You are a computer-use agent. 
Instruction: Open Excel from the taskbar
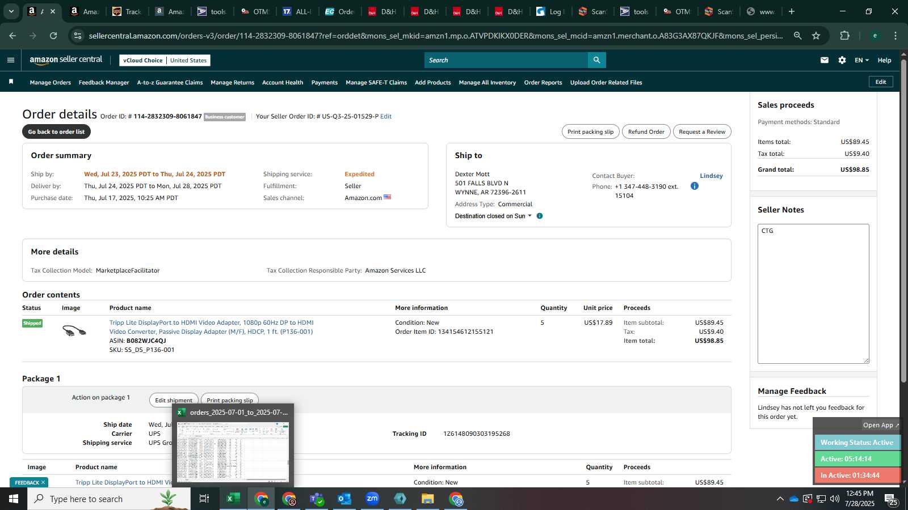click(x=232, y=499)
